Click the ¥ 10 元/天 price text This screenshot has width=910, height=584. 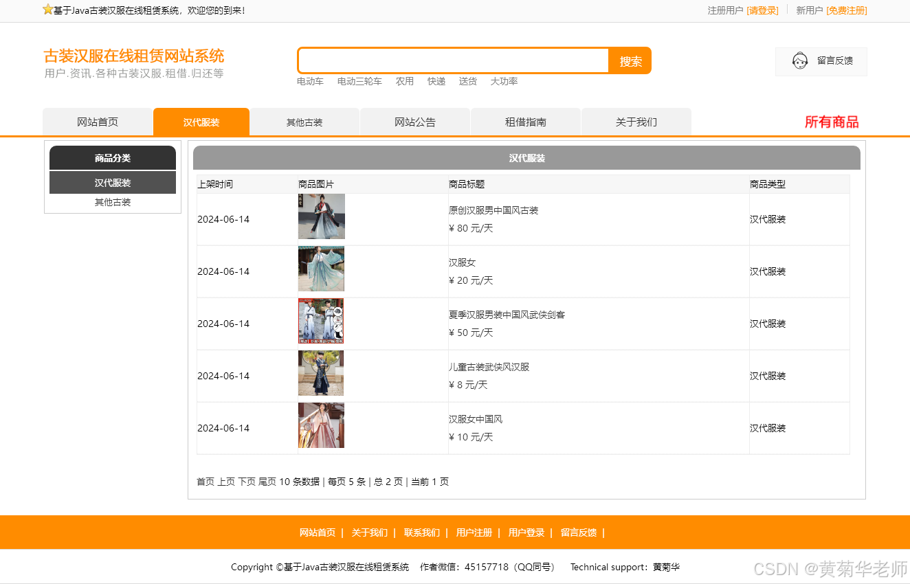pos(471,437)
